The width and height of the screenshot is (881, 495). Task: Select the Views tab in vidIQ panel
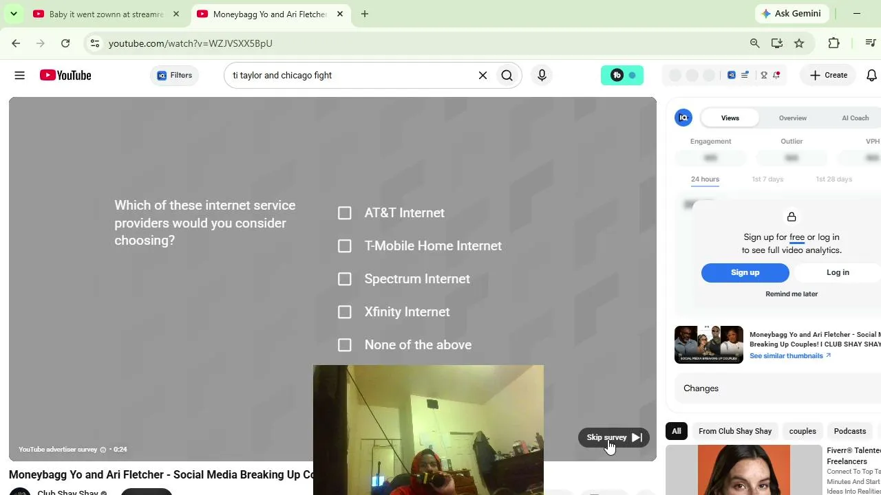730,118
